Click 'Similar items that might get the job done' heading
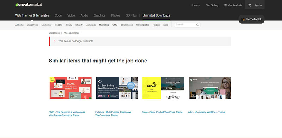This screenshot has width=282, height=138. 98,61
